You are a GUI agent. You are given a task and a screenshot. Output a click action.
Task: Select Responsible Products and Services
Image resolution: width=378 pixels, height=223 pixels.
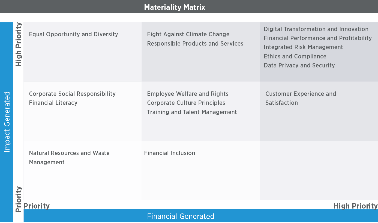pyautogui.click(x=195, y=44)
